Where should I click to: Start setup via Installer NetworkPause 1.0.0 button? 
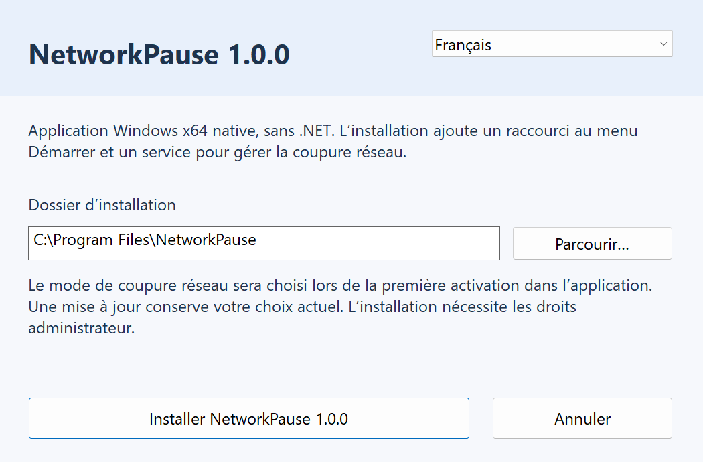pyautogui.click(x=249, y=418)
